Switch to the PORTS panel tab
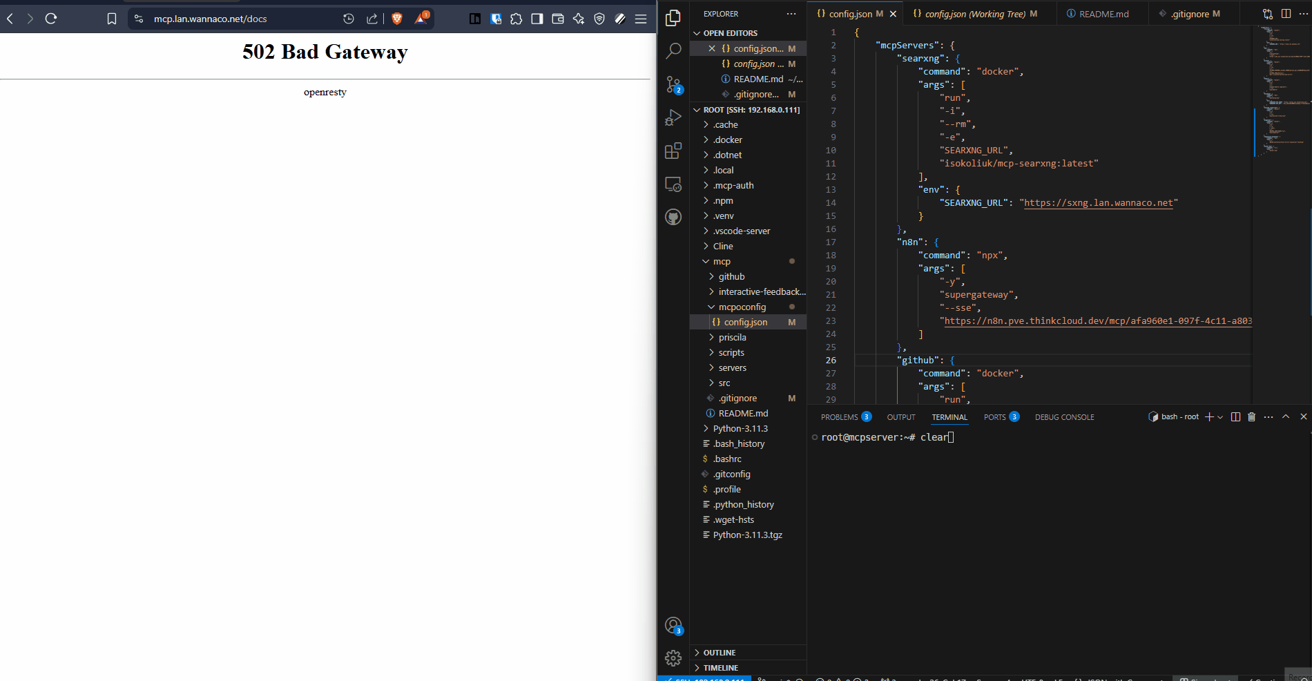Image resolution: width=1312 pixels, height=681 pixels. [x=1001, y=417]
